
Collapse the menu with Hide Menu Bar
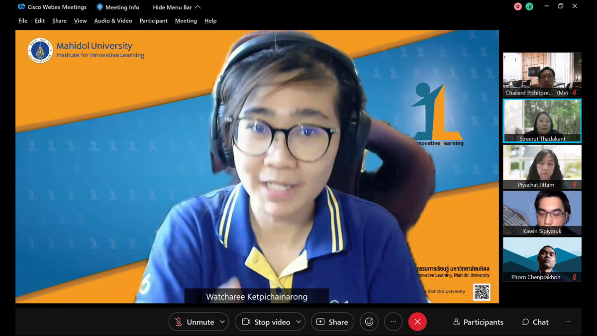pos(177,7)
